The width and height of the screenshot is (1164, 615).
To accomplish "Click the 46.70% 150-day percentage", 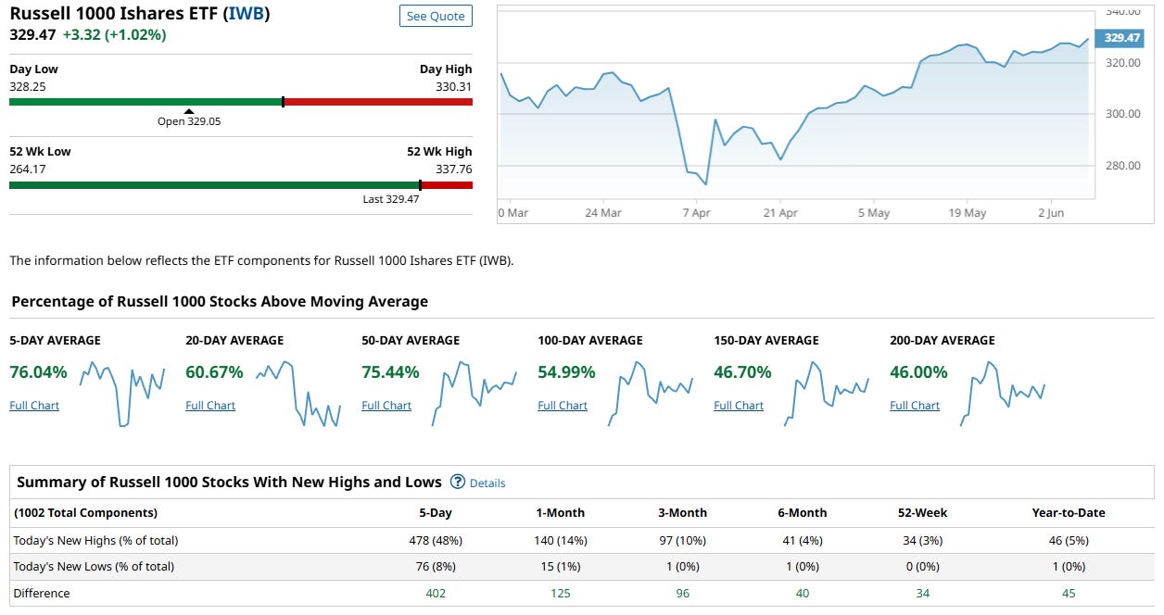I will 742,372.
